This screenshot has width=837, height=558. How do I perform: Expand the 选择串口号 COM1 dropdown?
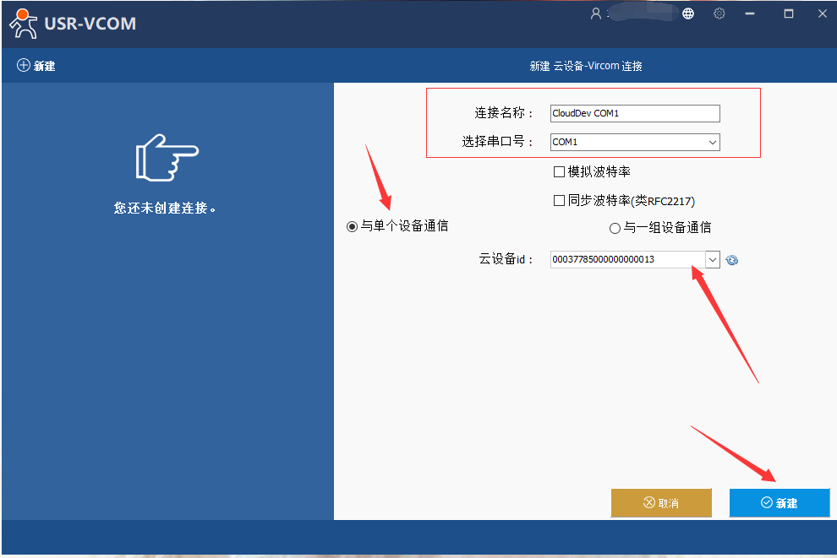[712, 143]
